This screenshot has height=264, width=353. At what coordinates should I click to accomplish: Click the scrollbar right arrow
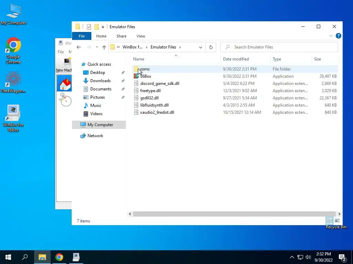coord(339,214)
